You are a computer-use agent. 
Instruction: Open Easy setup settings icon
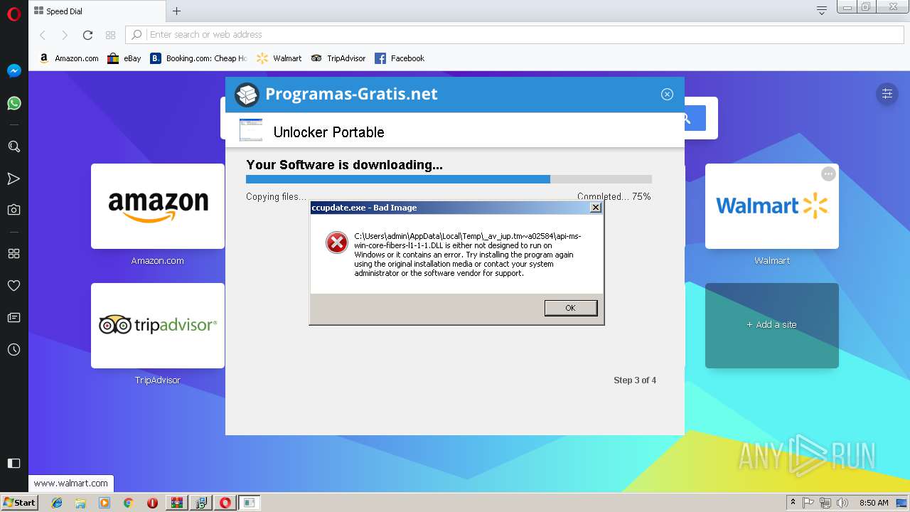[x=887, y=93]
